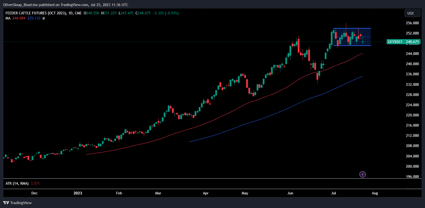Click the 200.000 price axis label
The height and width of the screenshot is (208, 425).
413,167
